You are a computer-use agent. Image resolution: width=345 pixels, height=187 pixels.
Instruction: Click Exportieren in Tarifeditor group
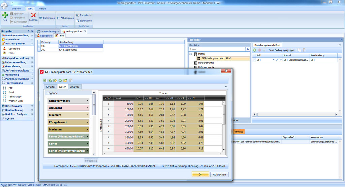[84, 20]
